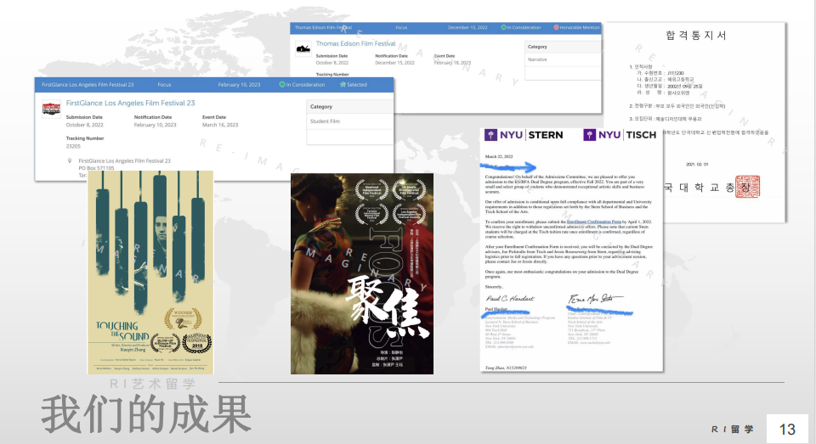The width and height of the screenshot is (816, 444).
Task: Select the 聚焦 Focus film poster thumbnail
Action: [x=362, y=273]
